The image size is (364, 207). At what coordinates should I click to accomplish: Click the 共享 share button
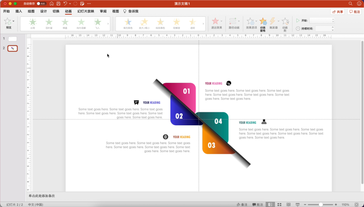(x=337, y=12)
